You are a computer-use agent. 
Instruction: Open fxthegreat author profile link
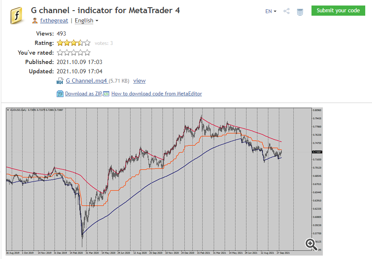coord(54,21)
